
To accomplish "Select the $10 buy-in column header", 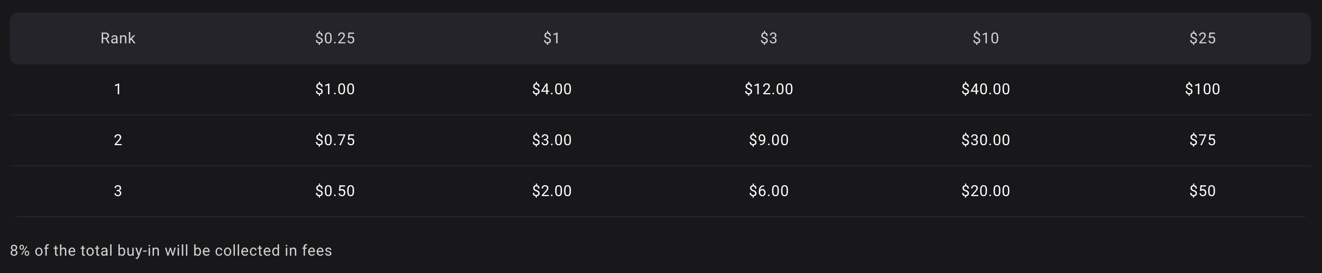I will click(985, 38).
